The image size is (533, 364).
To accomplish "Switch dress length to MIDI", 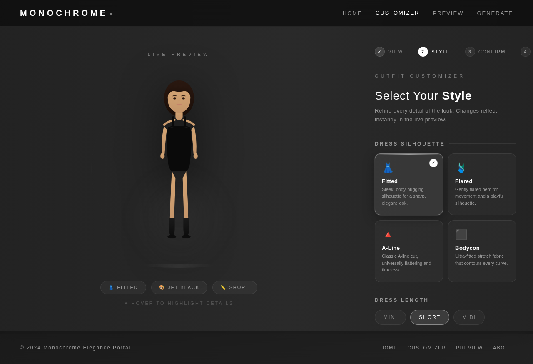I will click(469, 317).
